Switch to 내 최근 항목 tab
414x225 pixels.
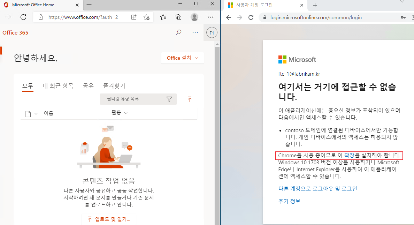(58, 86)
